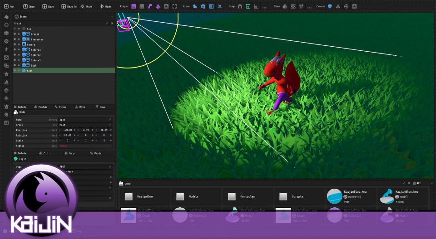The width and height of the screenshot is (436, 239).
Task: Open the KaijinChar folder
Action: pyautogui.click(x=145, y=196)
